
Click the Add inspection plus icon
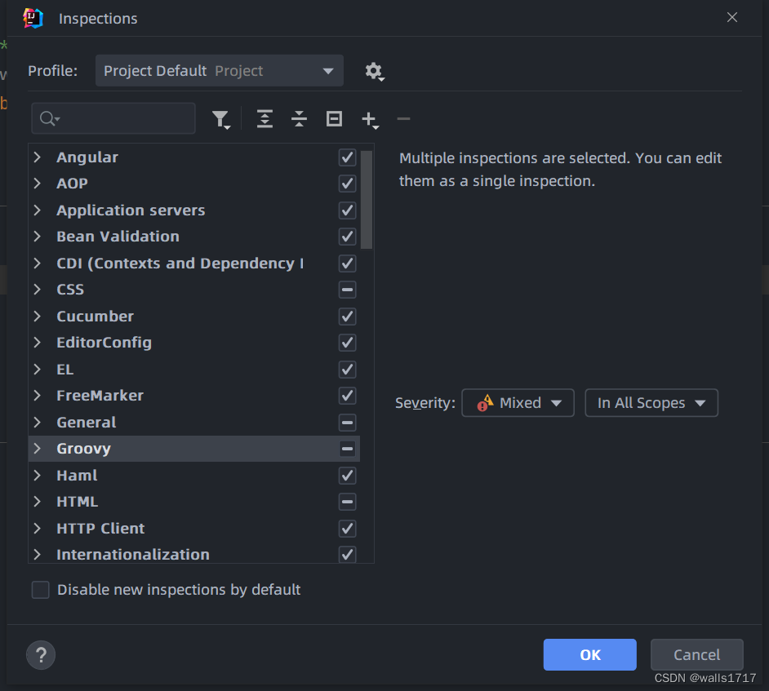[370, 120]
